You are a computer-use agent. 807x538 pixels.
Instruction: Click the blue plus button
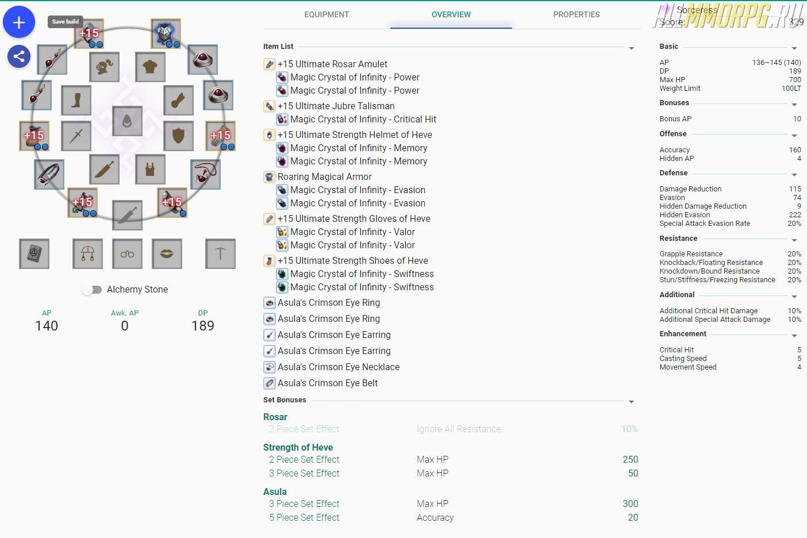click(x=19, y=22)
